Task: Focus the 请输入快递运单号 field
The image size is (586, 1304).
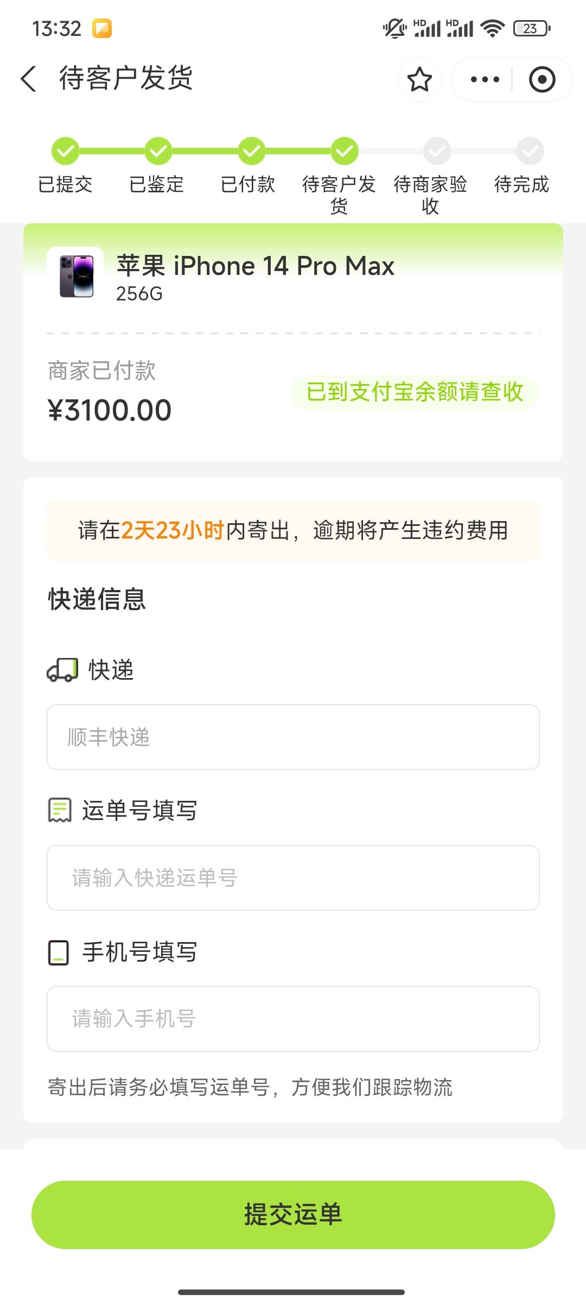Action: click(x=293, y=877)
